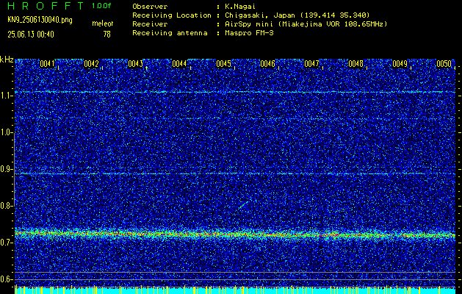This screenshot has width=462, height=294.
Task: Click the 0048 time marker
Action: (x=356, y=64)
